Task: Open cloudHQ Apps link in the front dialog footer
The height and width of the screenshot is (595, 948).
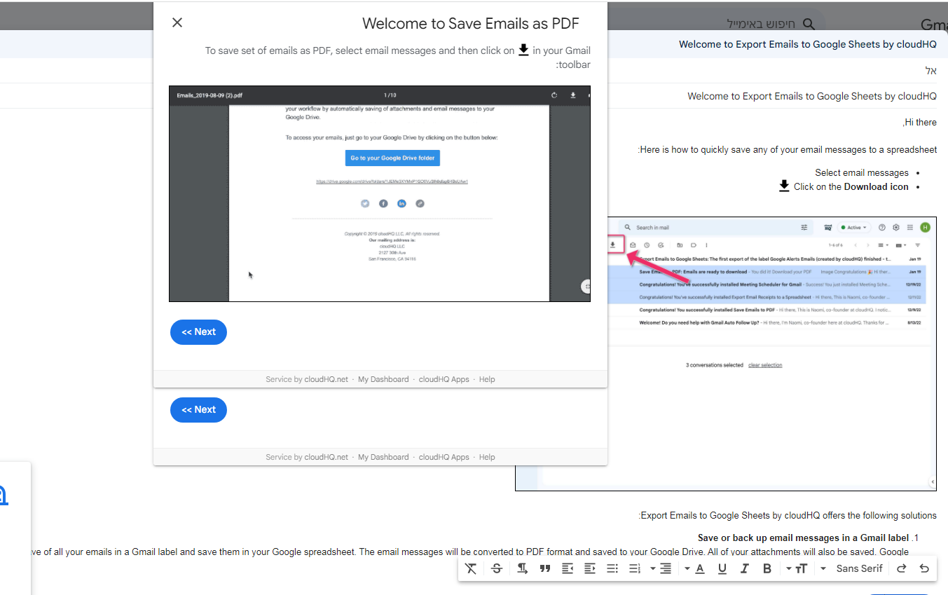Action: (444, 379)
